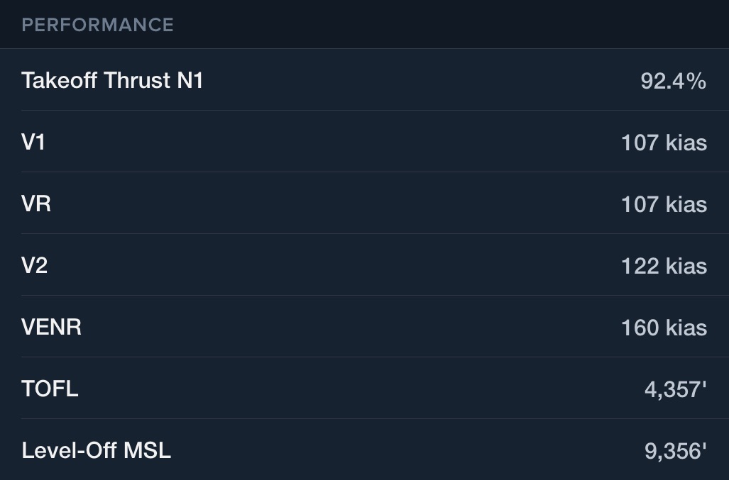This screenshot has height=480, width=729.
Task: Click the PERFORMANCE section header
Action: point(98,25)
